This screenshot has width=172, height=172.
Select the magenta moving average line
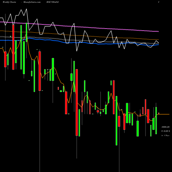coord(79,27)
